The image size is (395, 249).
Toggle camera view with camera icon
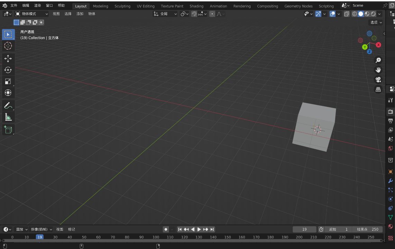[378, 80]
